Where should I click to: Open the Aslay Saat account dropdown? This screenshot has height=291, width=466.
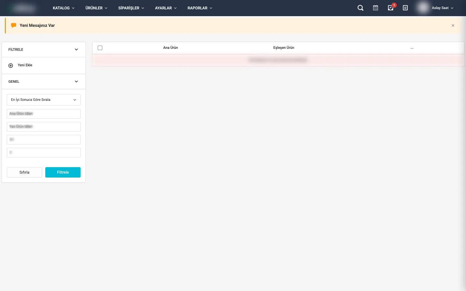(x=443, y=8)
